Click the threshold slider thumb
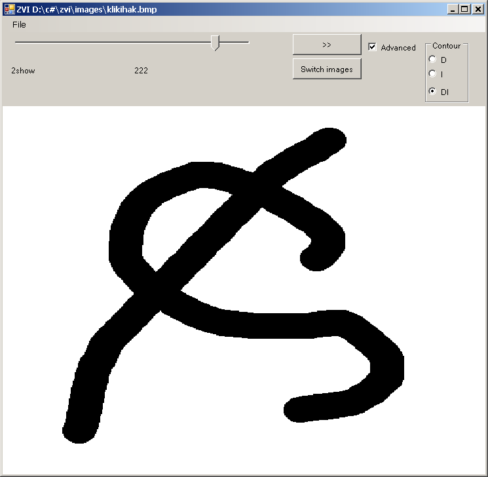The image size is (488, 477). (215, 43)
